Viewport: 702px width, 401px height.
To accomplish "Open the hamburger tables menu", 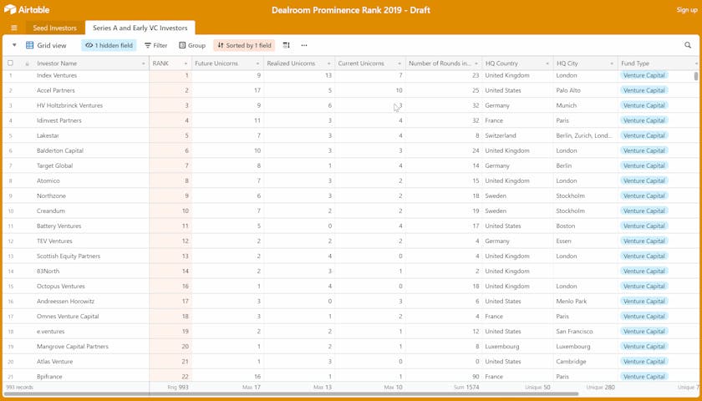I will (x=14, y=28).
